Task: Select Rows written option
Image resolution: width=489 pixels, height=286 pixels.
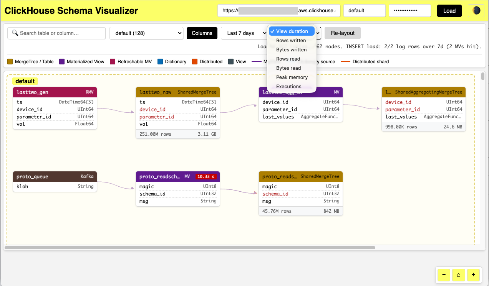Action: (292, 40)
